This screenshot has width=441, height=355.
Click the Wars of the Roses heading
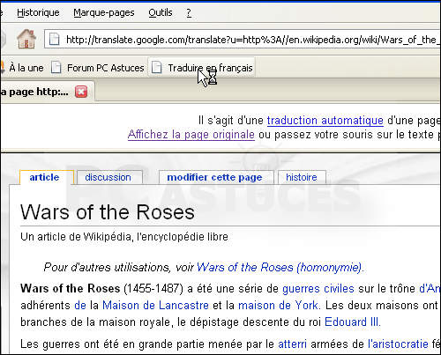[x=108, y=212]
